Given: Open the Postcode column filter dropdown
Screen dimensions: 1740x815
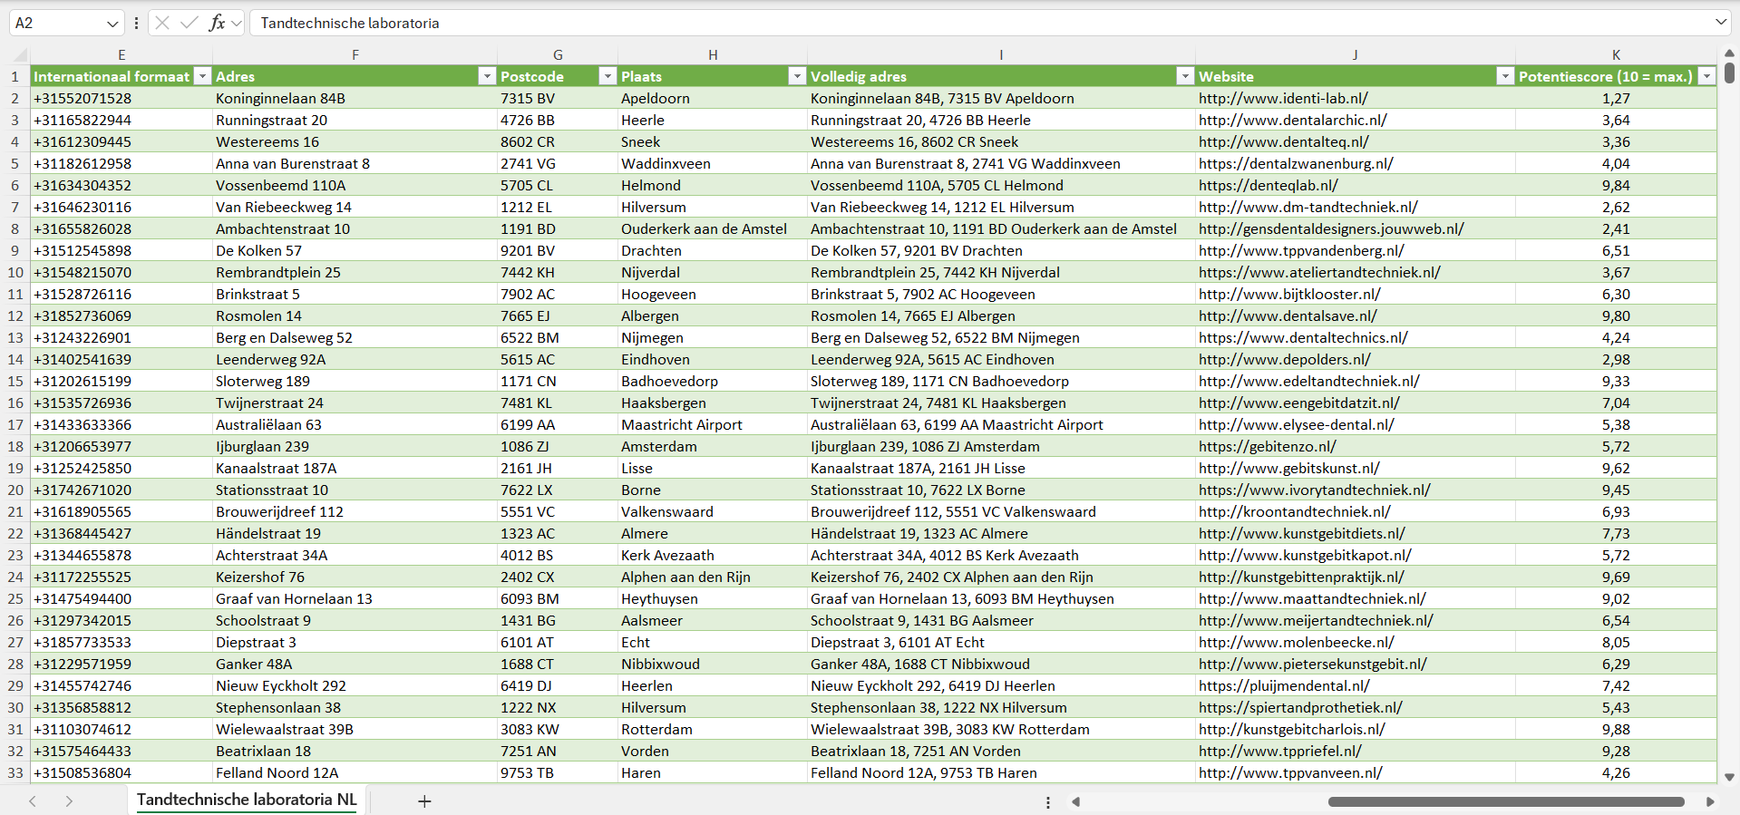Looking at the screenshot, I should 608,76.
